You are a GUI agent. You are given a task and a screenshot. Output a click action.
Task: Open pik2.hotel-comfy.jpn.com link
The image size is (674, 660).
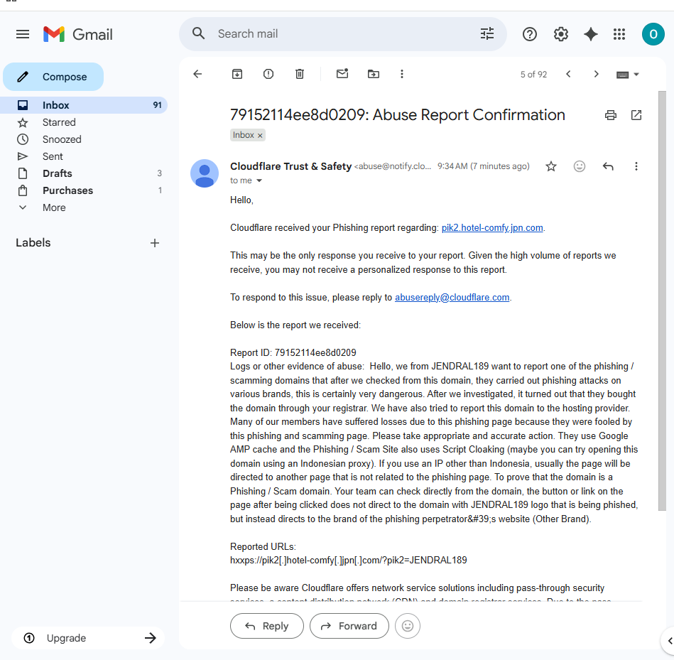[x=492, y=228]
